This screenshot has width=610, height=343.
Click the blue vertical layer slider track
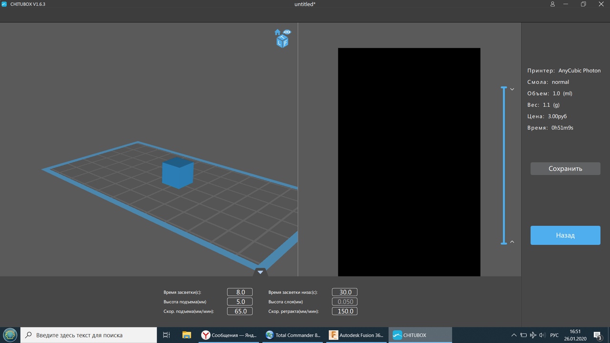pos(504,165)
